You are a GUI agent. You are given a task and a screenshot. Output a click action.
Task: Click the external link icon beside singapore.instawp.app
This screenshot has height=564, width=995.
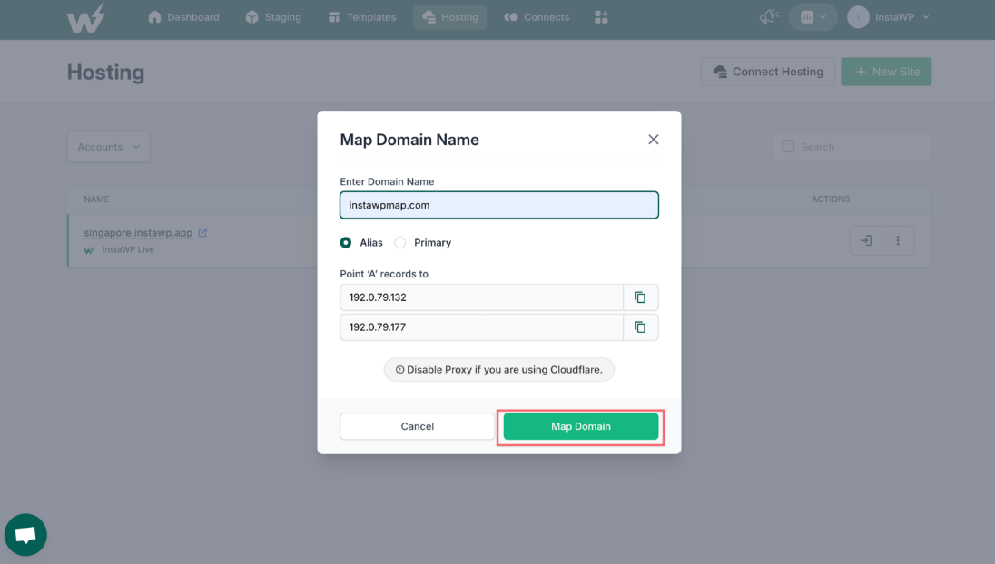202,232
